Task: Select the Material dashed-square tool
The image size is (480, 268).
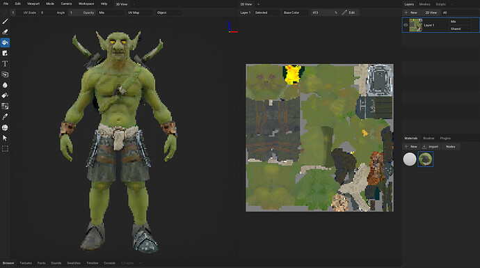Action: coord(5,149)
